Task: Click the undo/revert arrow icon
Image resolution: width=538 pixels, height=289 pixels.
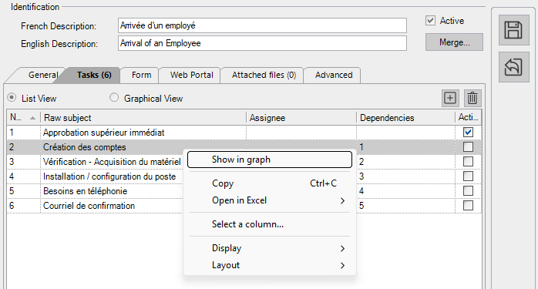Action: tap(513, 67)
